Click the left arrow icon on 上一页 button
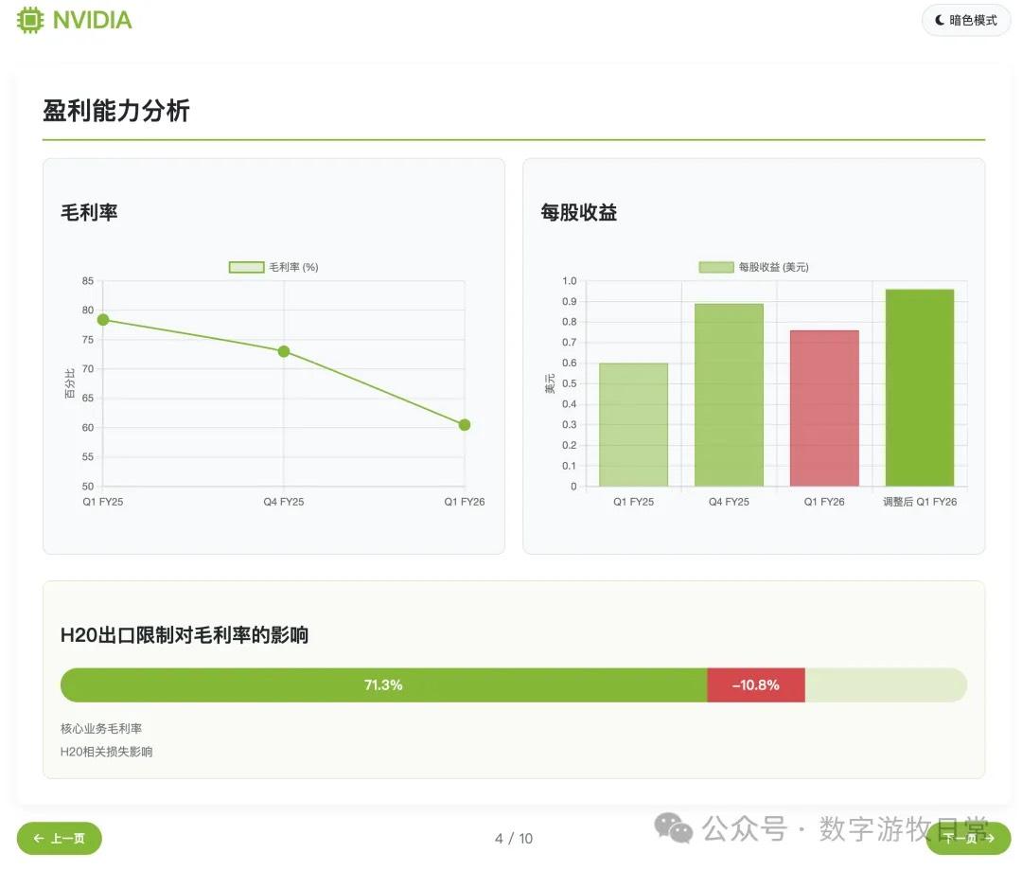This screenshot has width=1022, height=870. [38, 839]
